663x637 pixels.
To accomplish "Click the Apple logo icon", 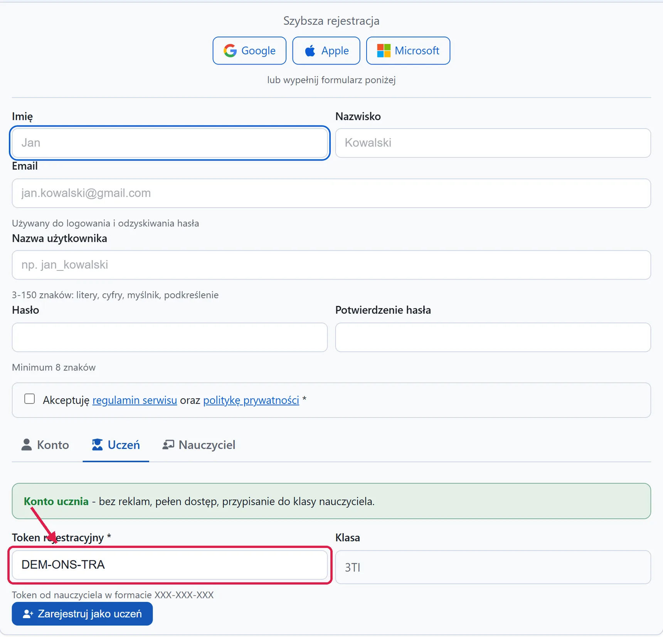I will point(310,51).
